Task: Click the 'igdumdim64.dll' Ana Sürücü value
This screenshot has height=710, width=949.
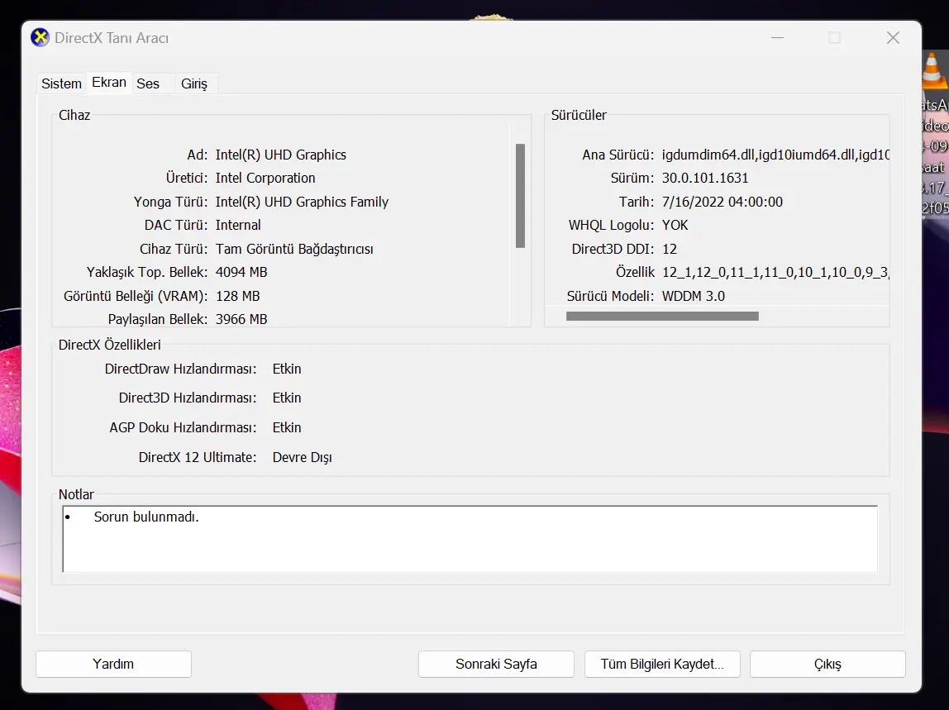Action: click(x=708, y=155)
